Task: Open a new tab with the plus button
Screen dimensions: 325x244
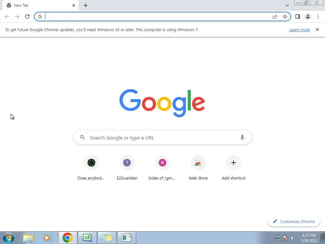Action: 86,5
